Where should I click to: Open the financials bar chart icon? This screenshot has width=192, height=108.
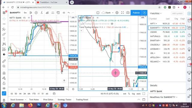47,13
